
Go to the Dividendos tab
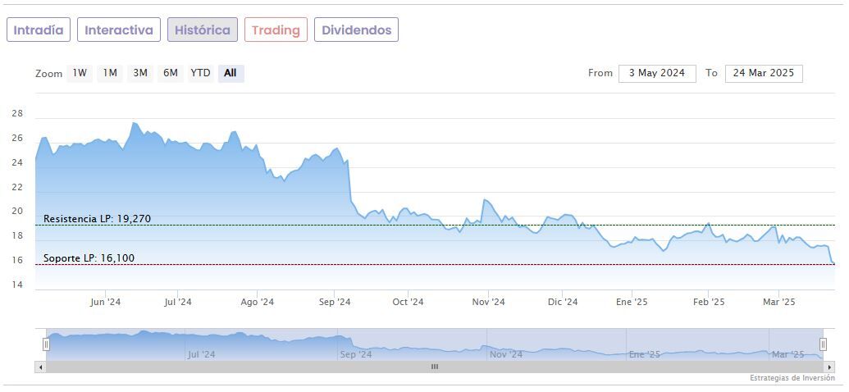[356, 30]
